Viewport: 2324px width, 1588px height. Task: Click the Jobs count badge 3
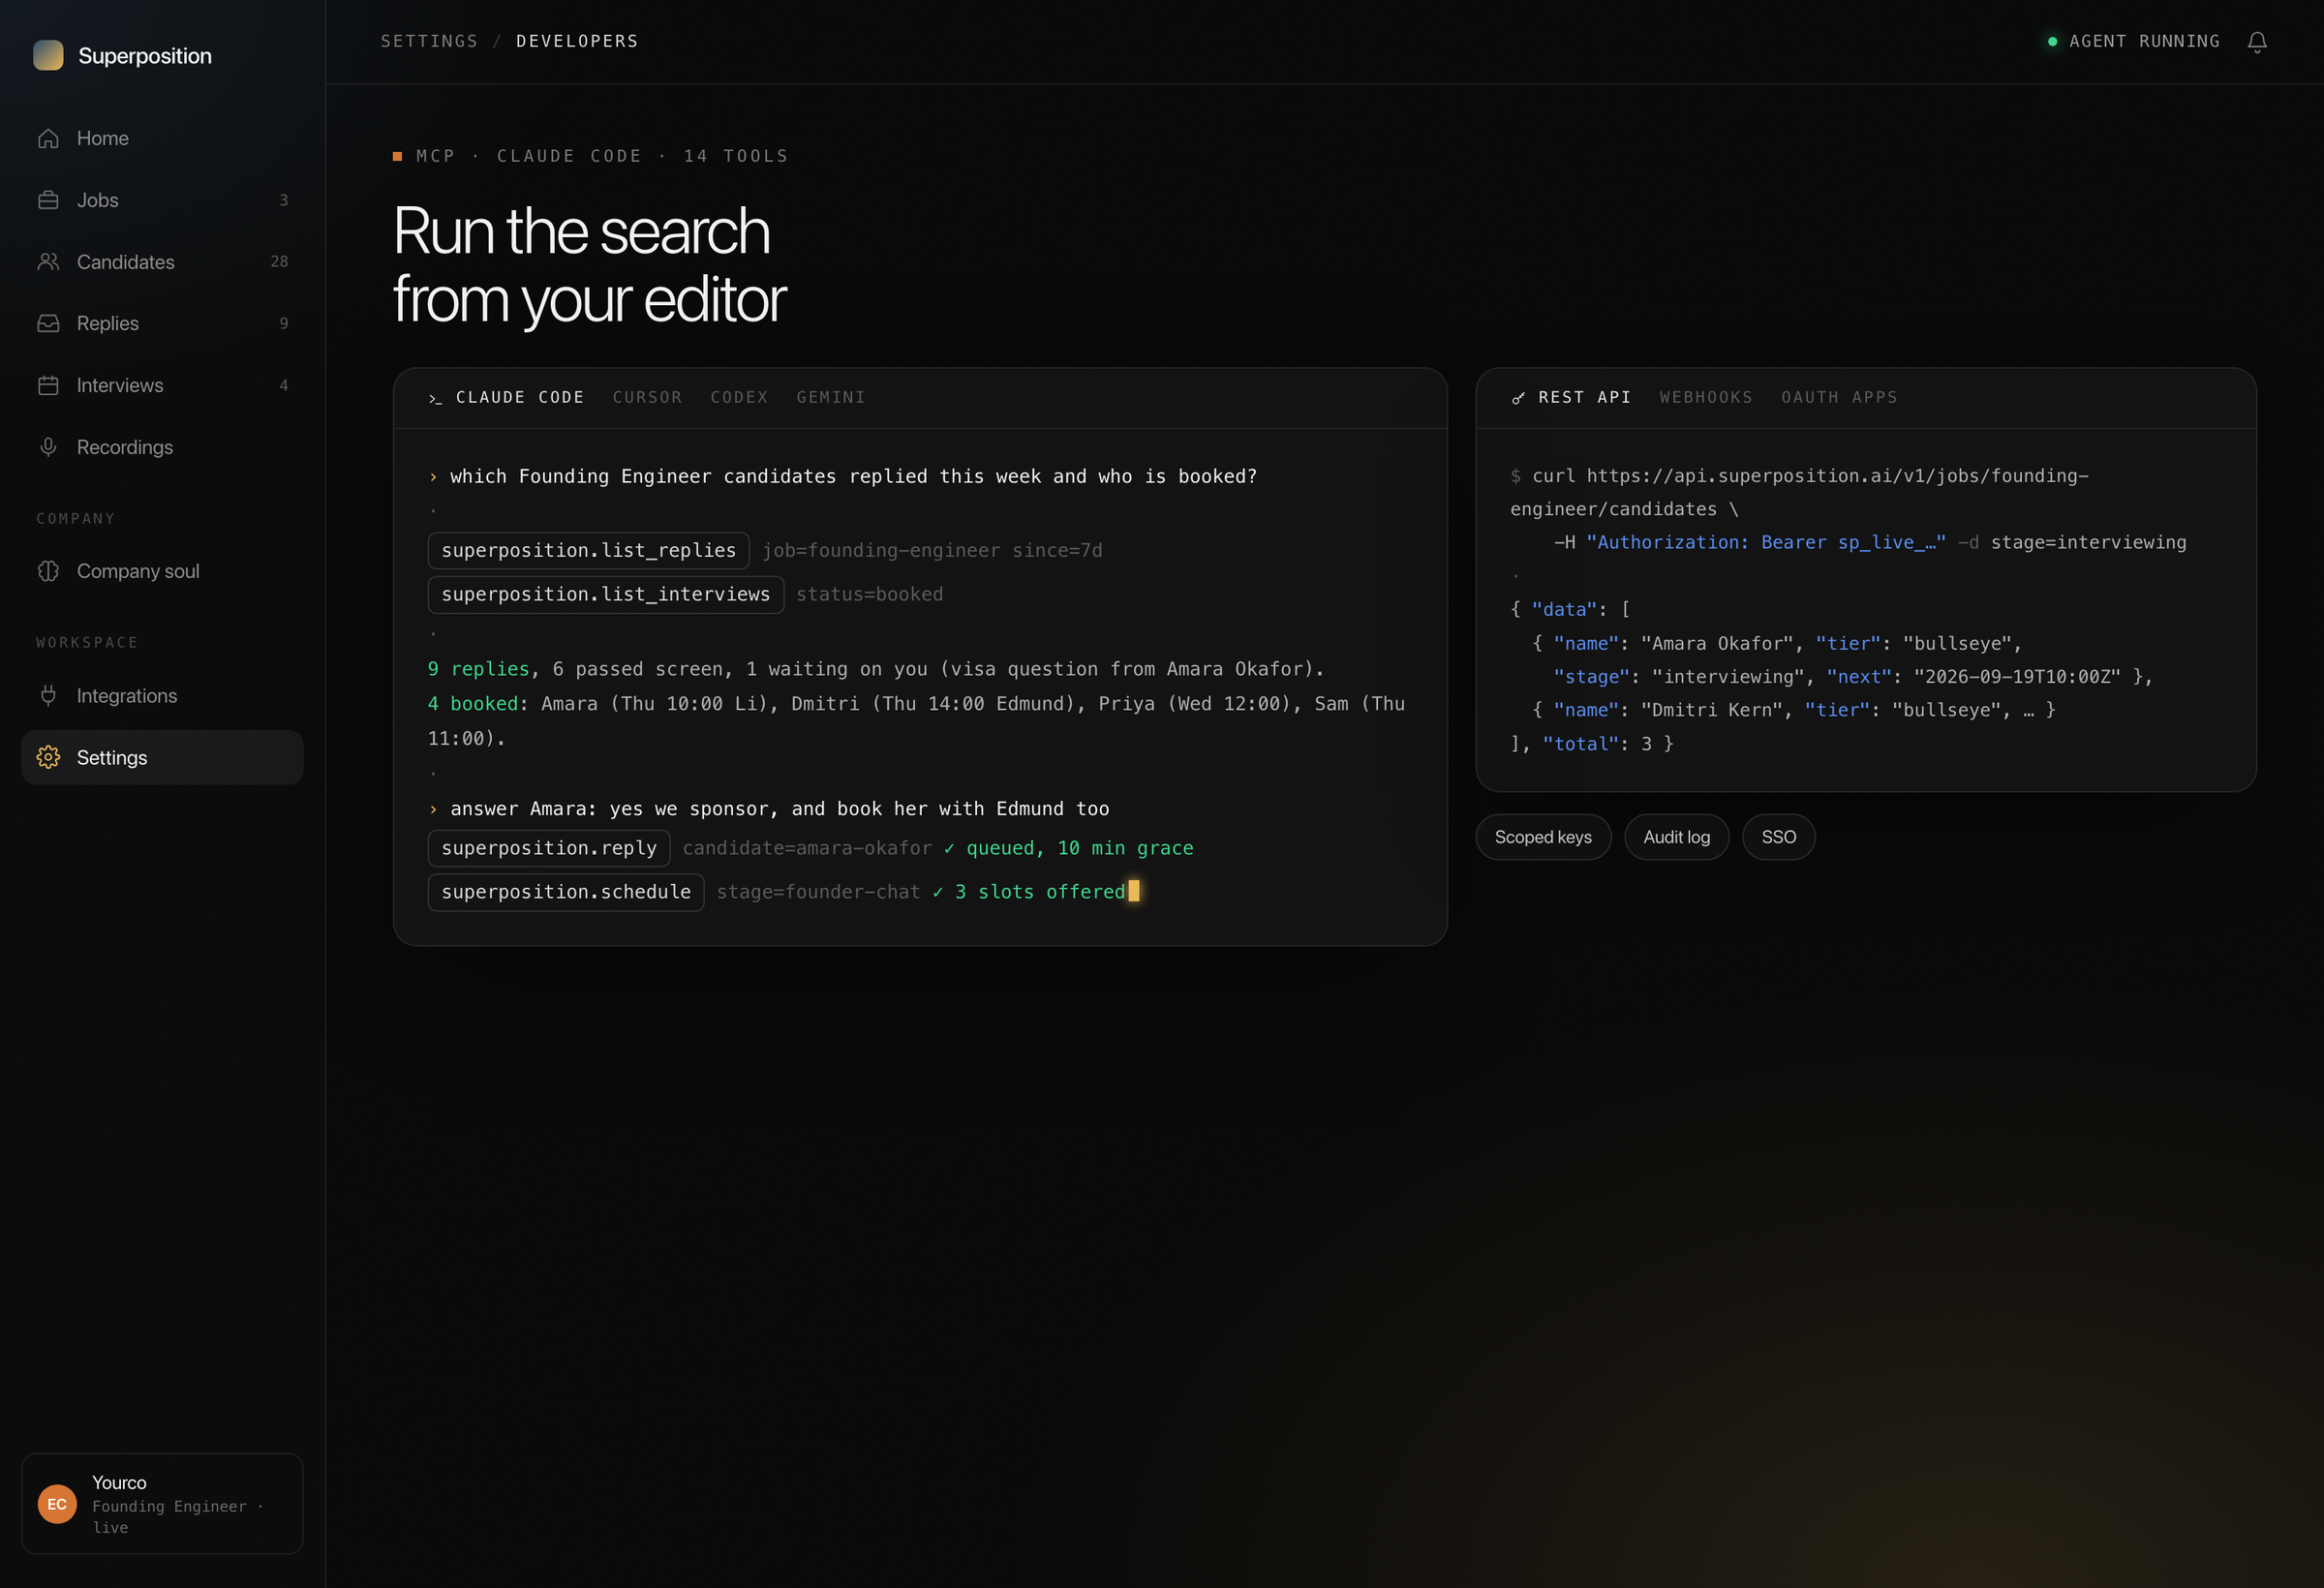coord(284,200)
